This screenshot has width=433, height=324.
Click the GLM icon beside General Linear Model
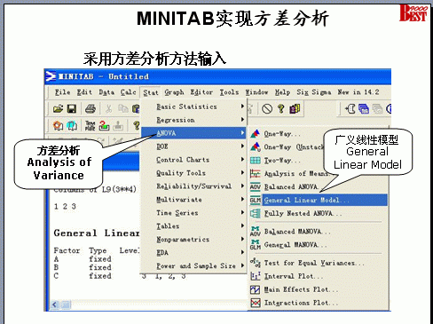coord(255,201)
